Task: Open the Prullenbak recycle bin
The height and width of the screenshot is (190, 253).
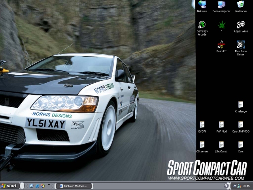Action: pyautogui.click(x=240, y=5)
